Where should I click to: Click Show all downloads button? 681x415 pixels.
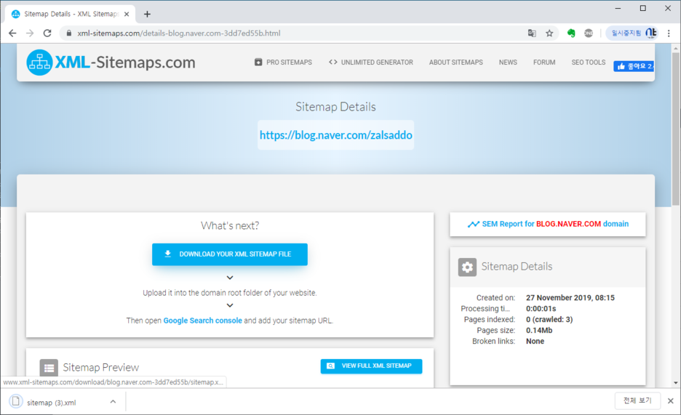pyautogui.click(x=637, y=400)
